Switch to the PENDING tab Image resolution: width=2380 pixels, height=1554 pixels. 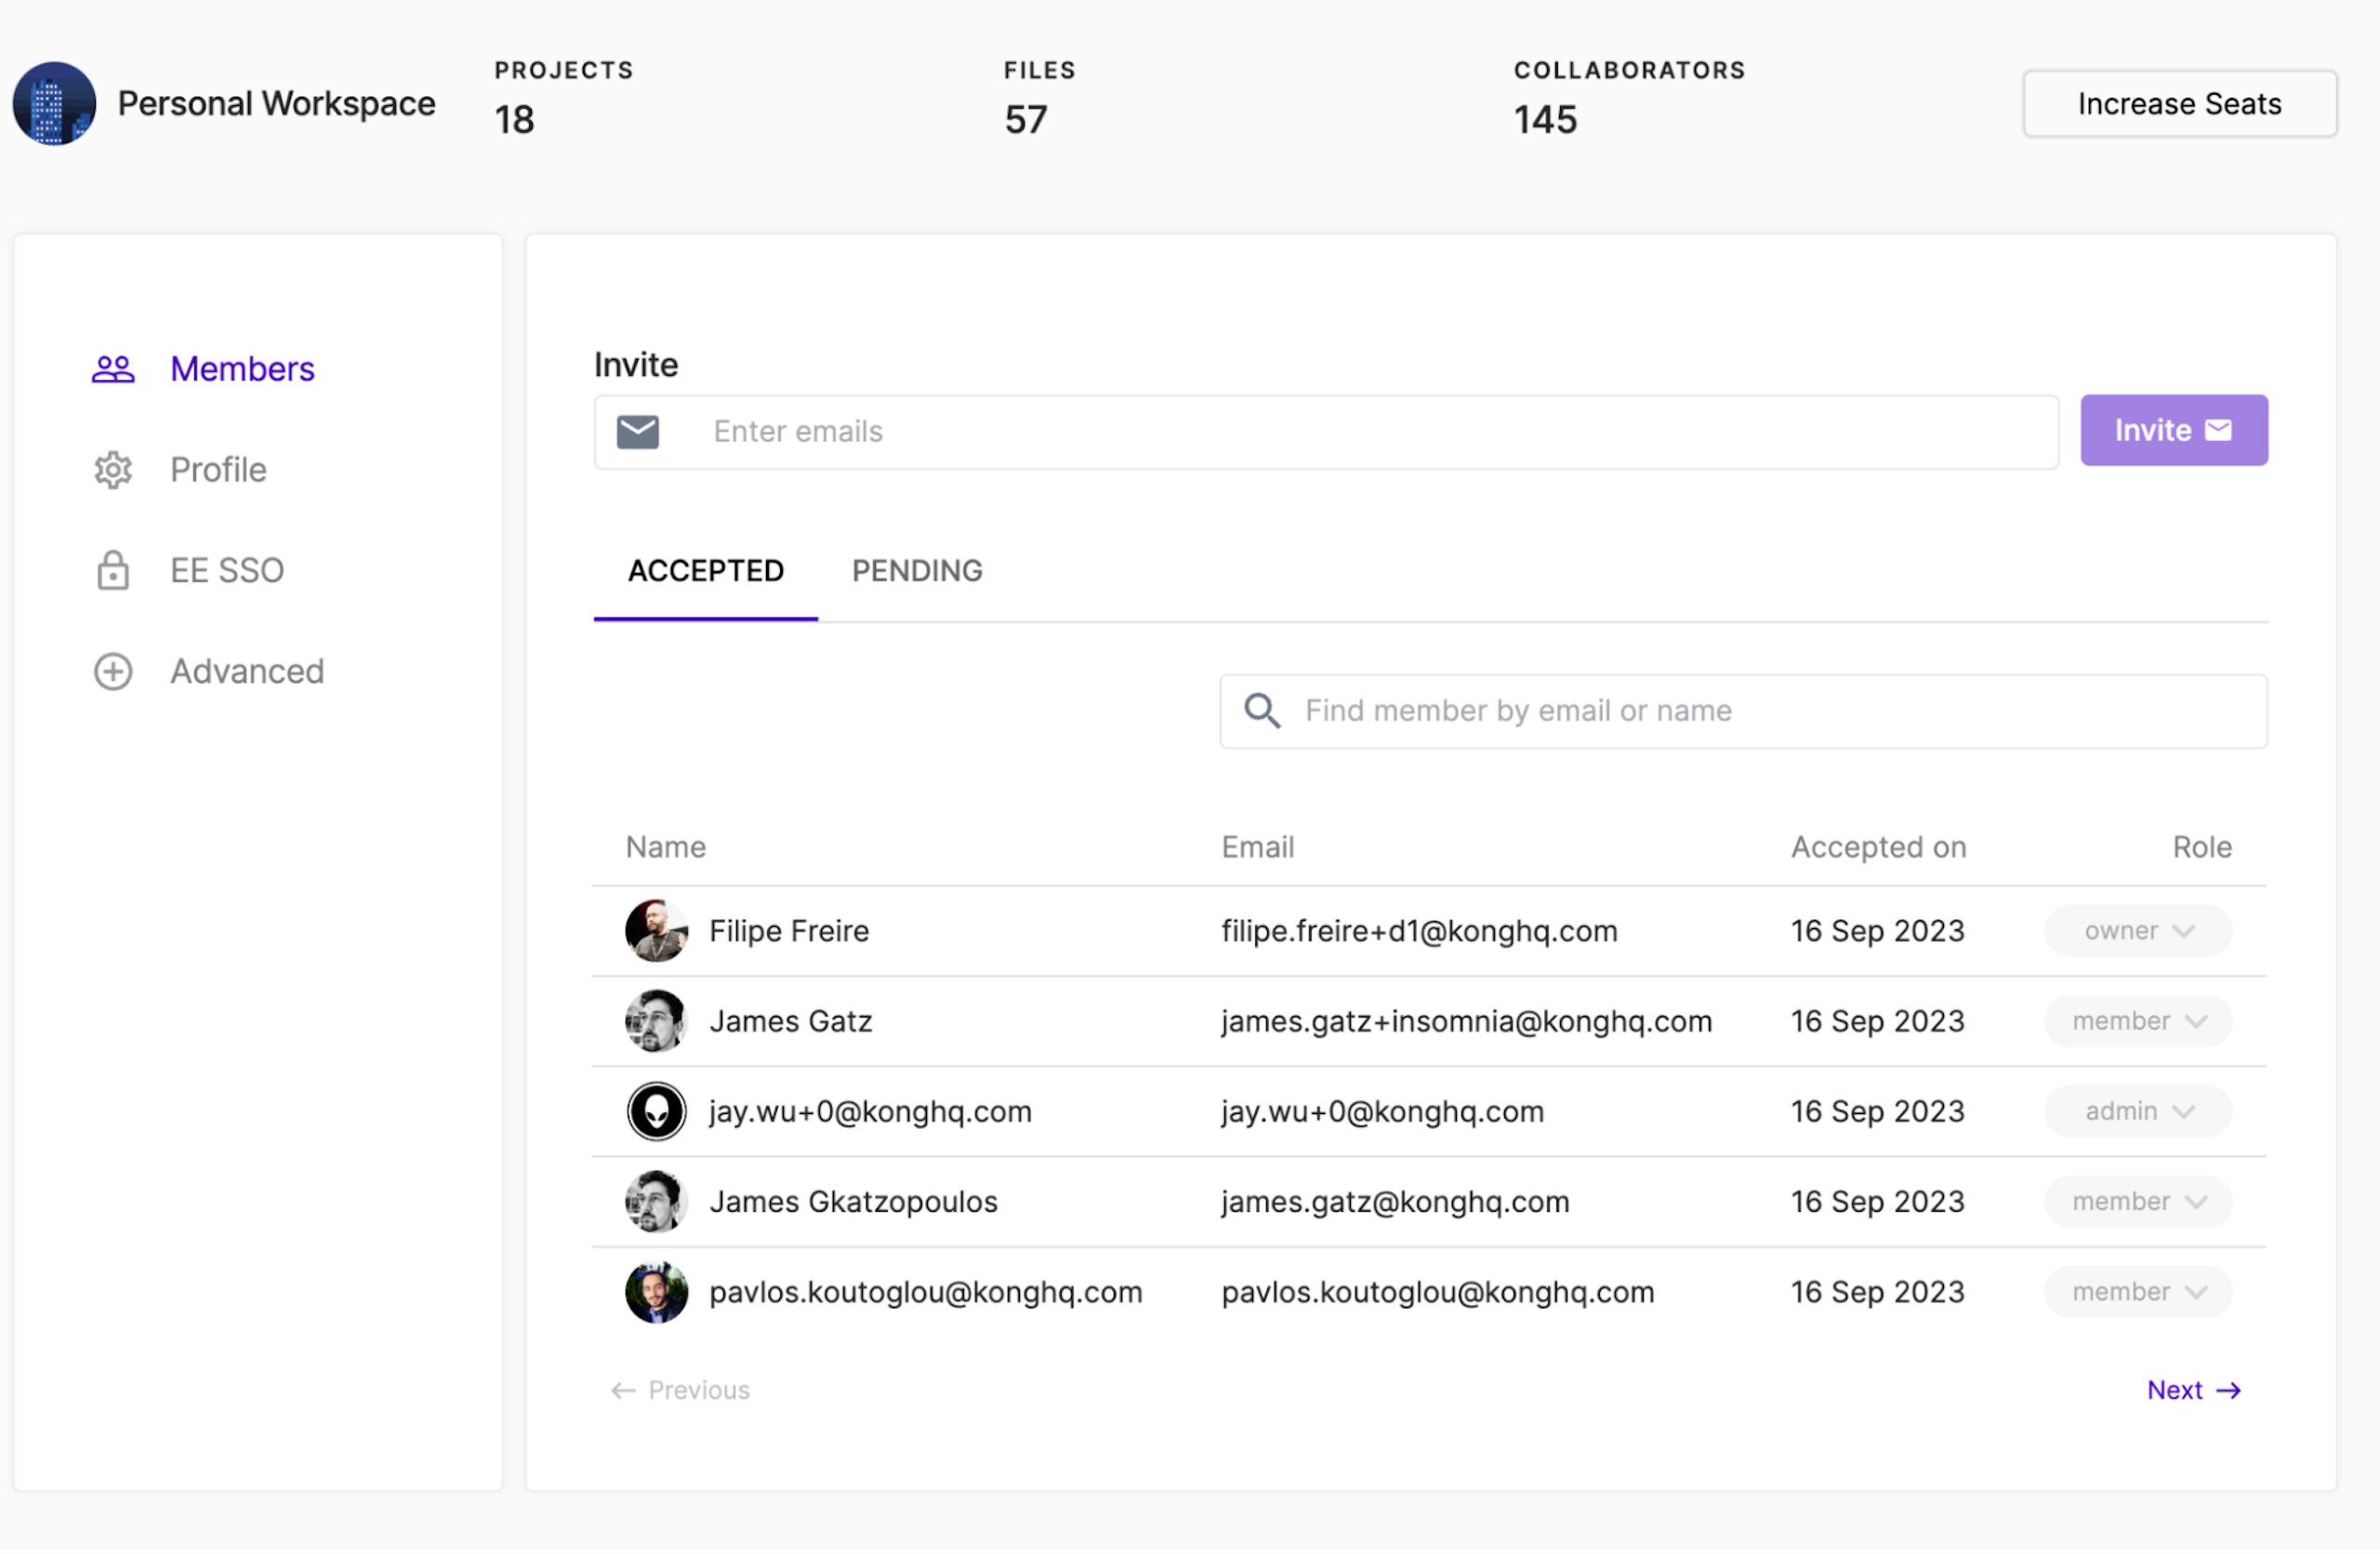click(x=916, y=571)
